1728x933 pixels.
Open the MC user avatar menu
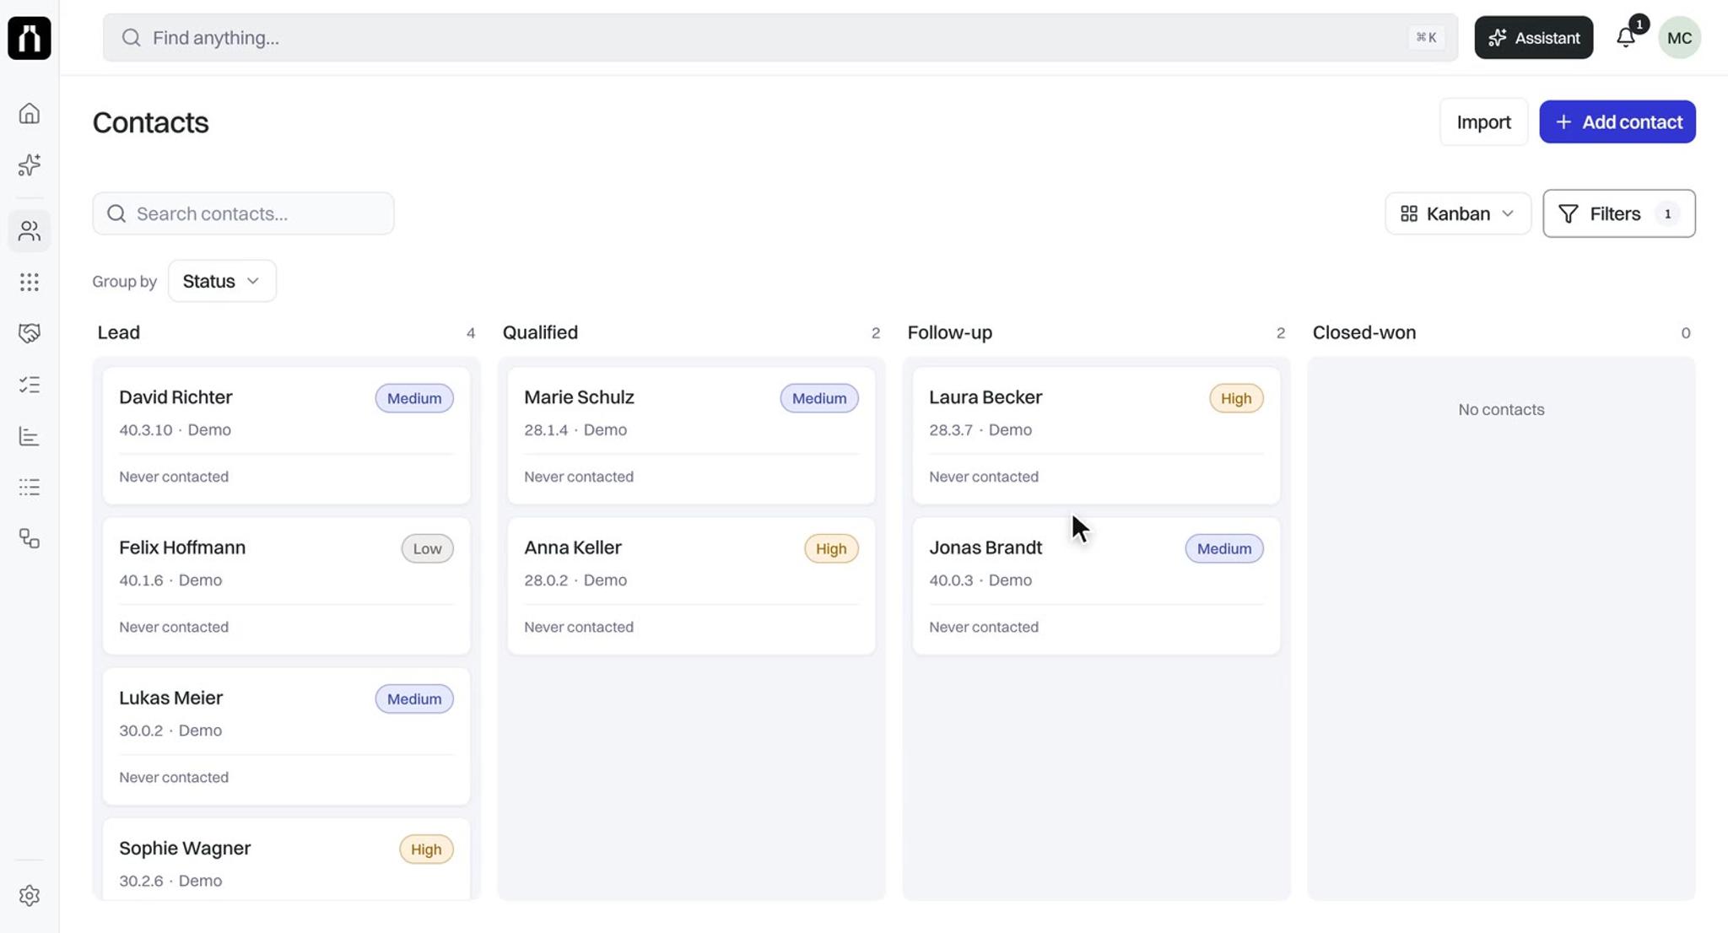[1679, 38]
